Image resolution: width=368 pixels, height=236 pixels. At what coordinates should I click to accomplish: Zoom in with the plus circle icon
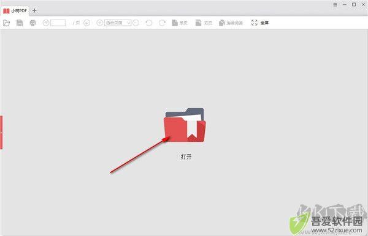(100, 23)
